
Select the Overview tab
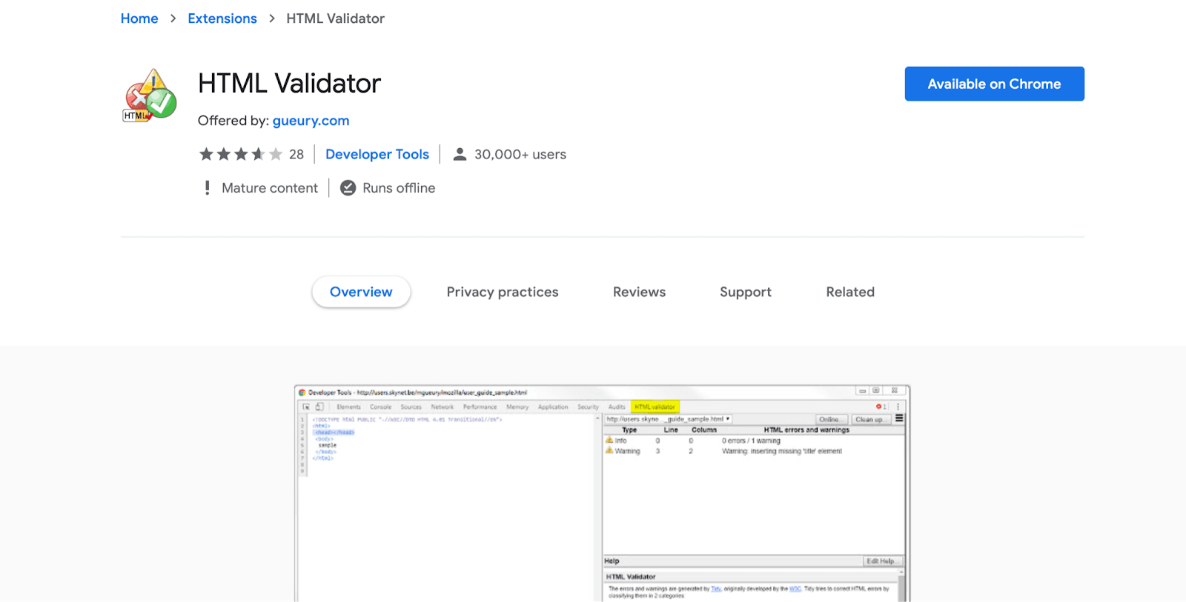point(361,292)
